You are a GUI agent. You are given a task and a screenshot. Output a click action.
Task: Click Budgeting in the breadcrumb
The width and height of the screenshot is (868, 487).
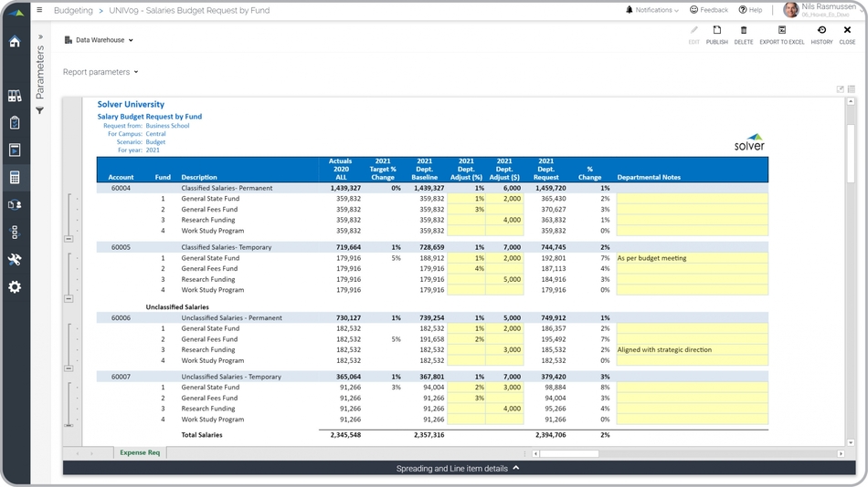click(x=73, y=10)
